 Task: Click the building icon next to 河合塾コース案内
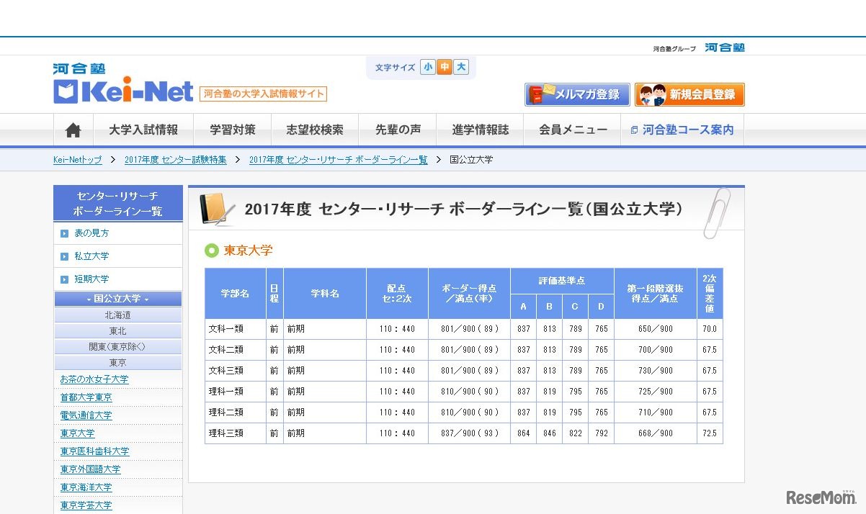coord(633,129)
